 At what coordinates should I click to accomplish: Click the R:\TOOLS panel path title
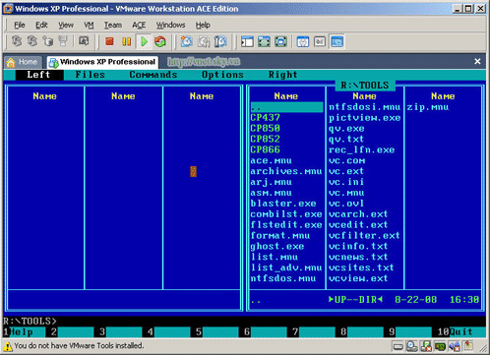[x=365, y=86]
